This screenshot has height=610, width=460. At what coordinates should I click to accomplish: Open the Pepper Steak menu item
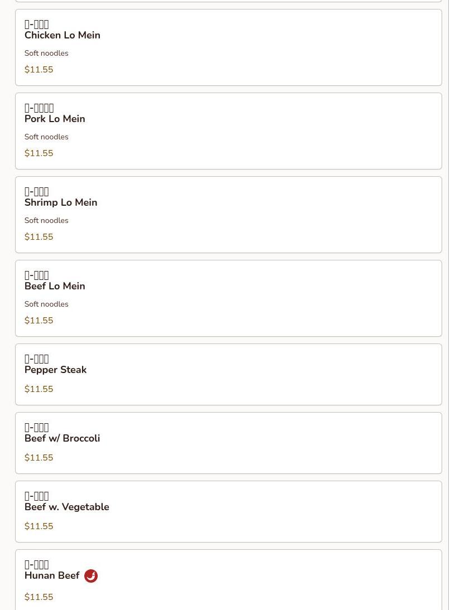tap(55, 370)
